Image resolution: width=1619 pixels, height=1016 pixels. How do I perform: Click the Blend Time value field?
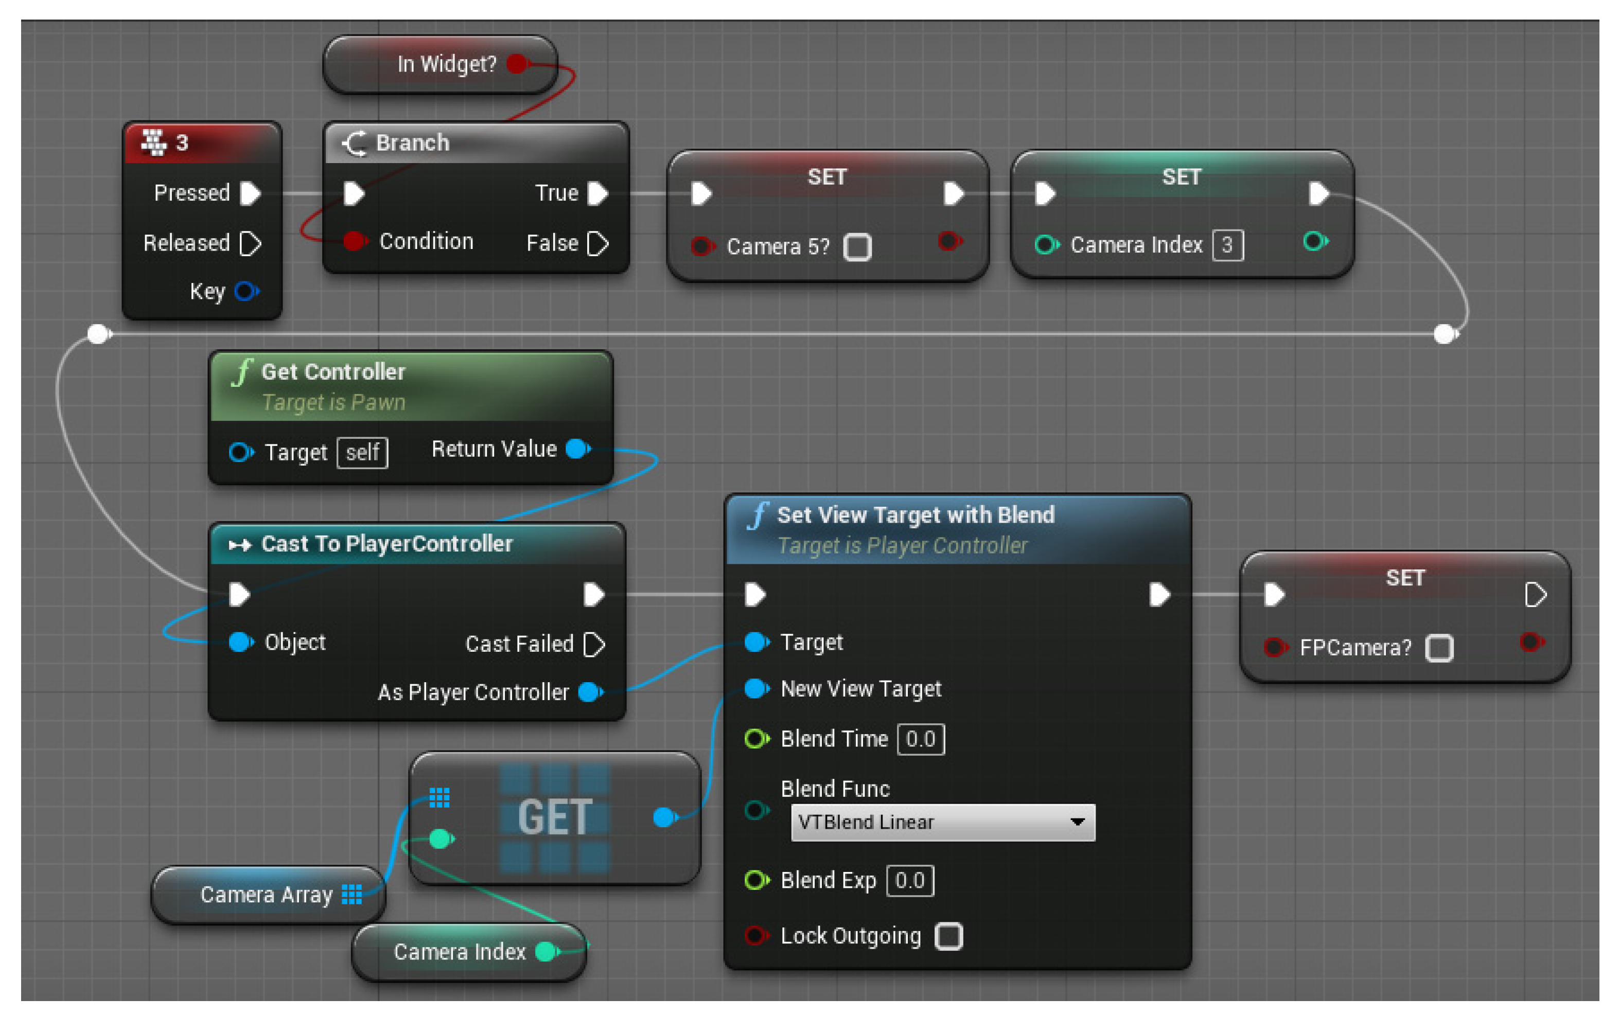(x=920, y=739)
